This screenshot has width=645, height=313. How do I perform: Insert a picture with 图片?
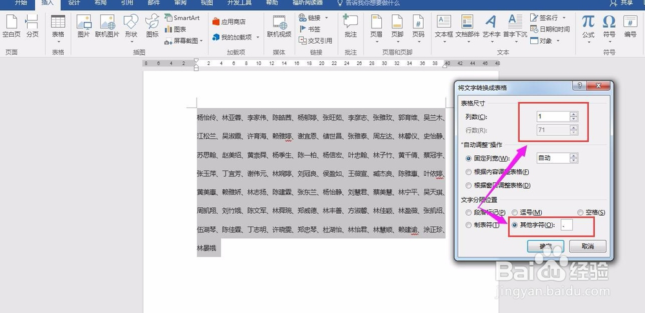point(83,26)
